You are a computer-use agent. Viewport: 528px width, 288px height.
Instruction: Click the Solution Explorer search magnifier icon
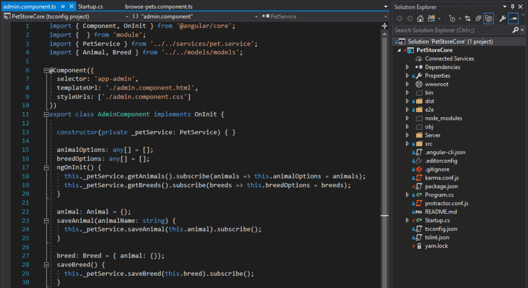[515, 30]
